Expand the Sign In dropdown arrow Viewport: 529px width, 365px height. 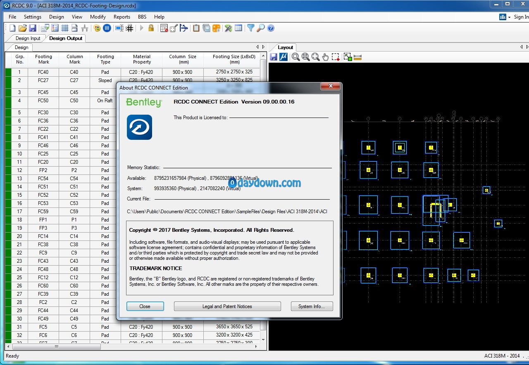point(510,17)
